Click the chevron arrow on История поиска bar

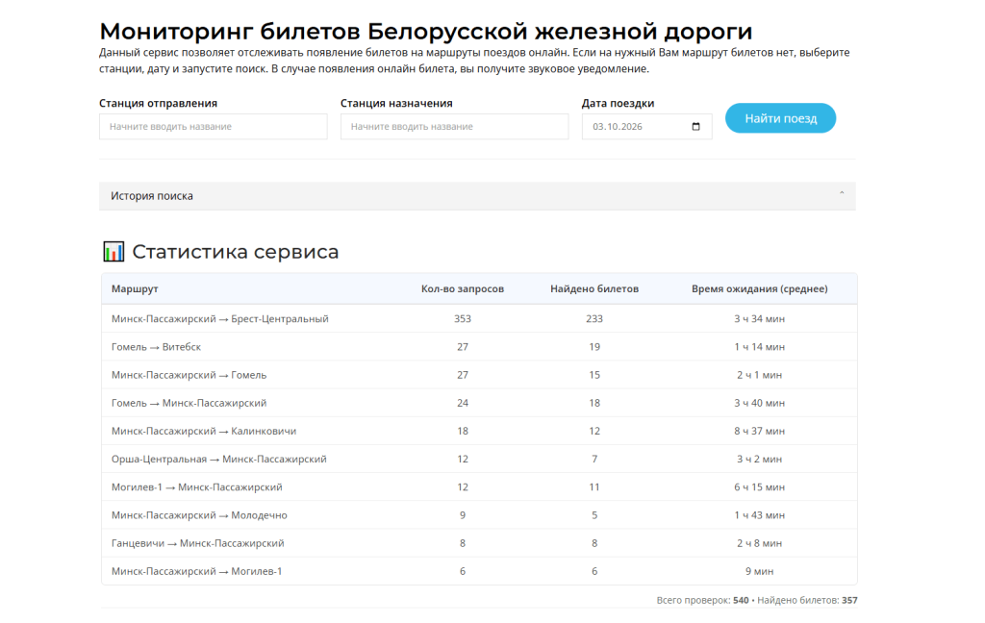[842, 193]
